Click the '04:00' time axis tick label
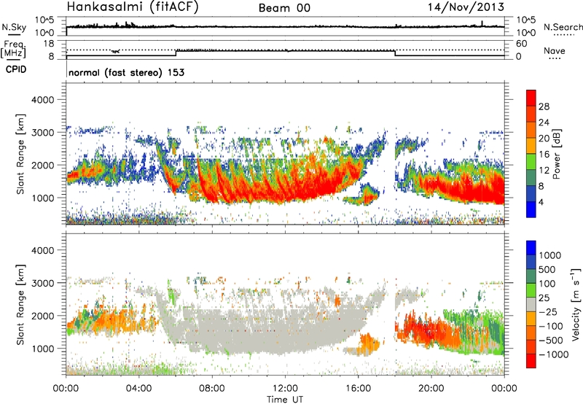The image size is (583, 404). [139, 389]
